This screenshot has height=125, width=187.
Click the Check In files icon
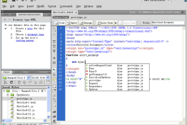pyautogui.click(x=36, y=82)
